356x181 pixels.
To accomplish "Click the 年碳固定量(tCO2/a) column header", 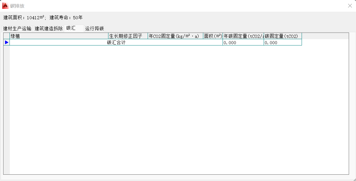I will coord(243,36).
